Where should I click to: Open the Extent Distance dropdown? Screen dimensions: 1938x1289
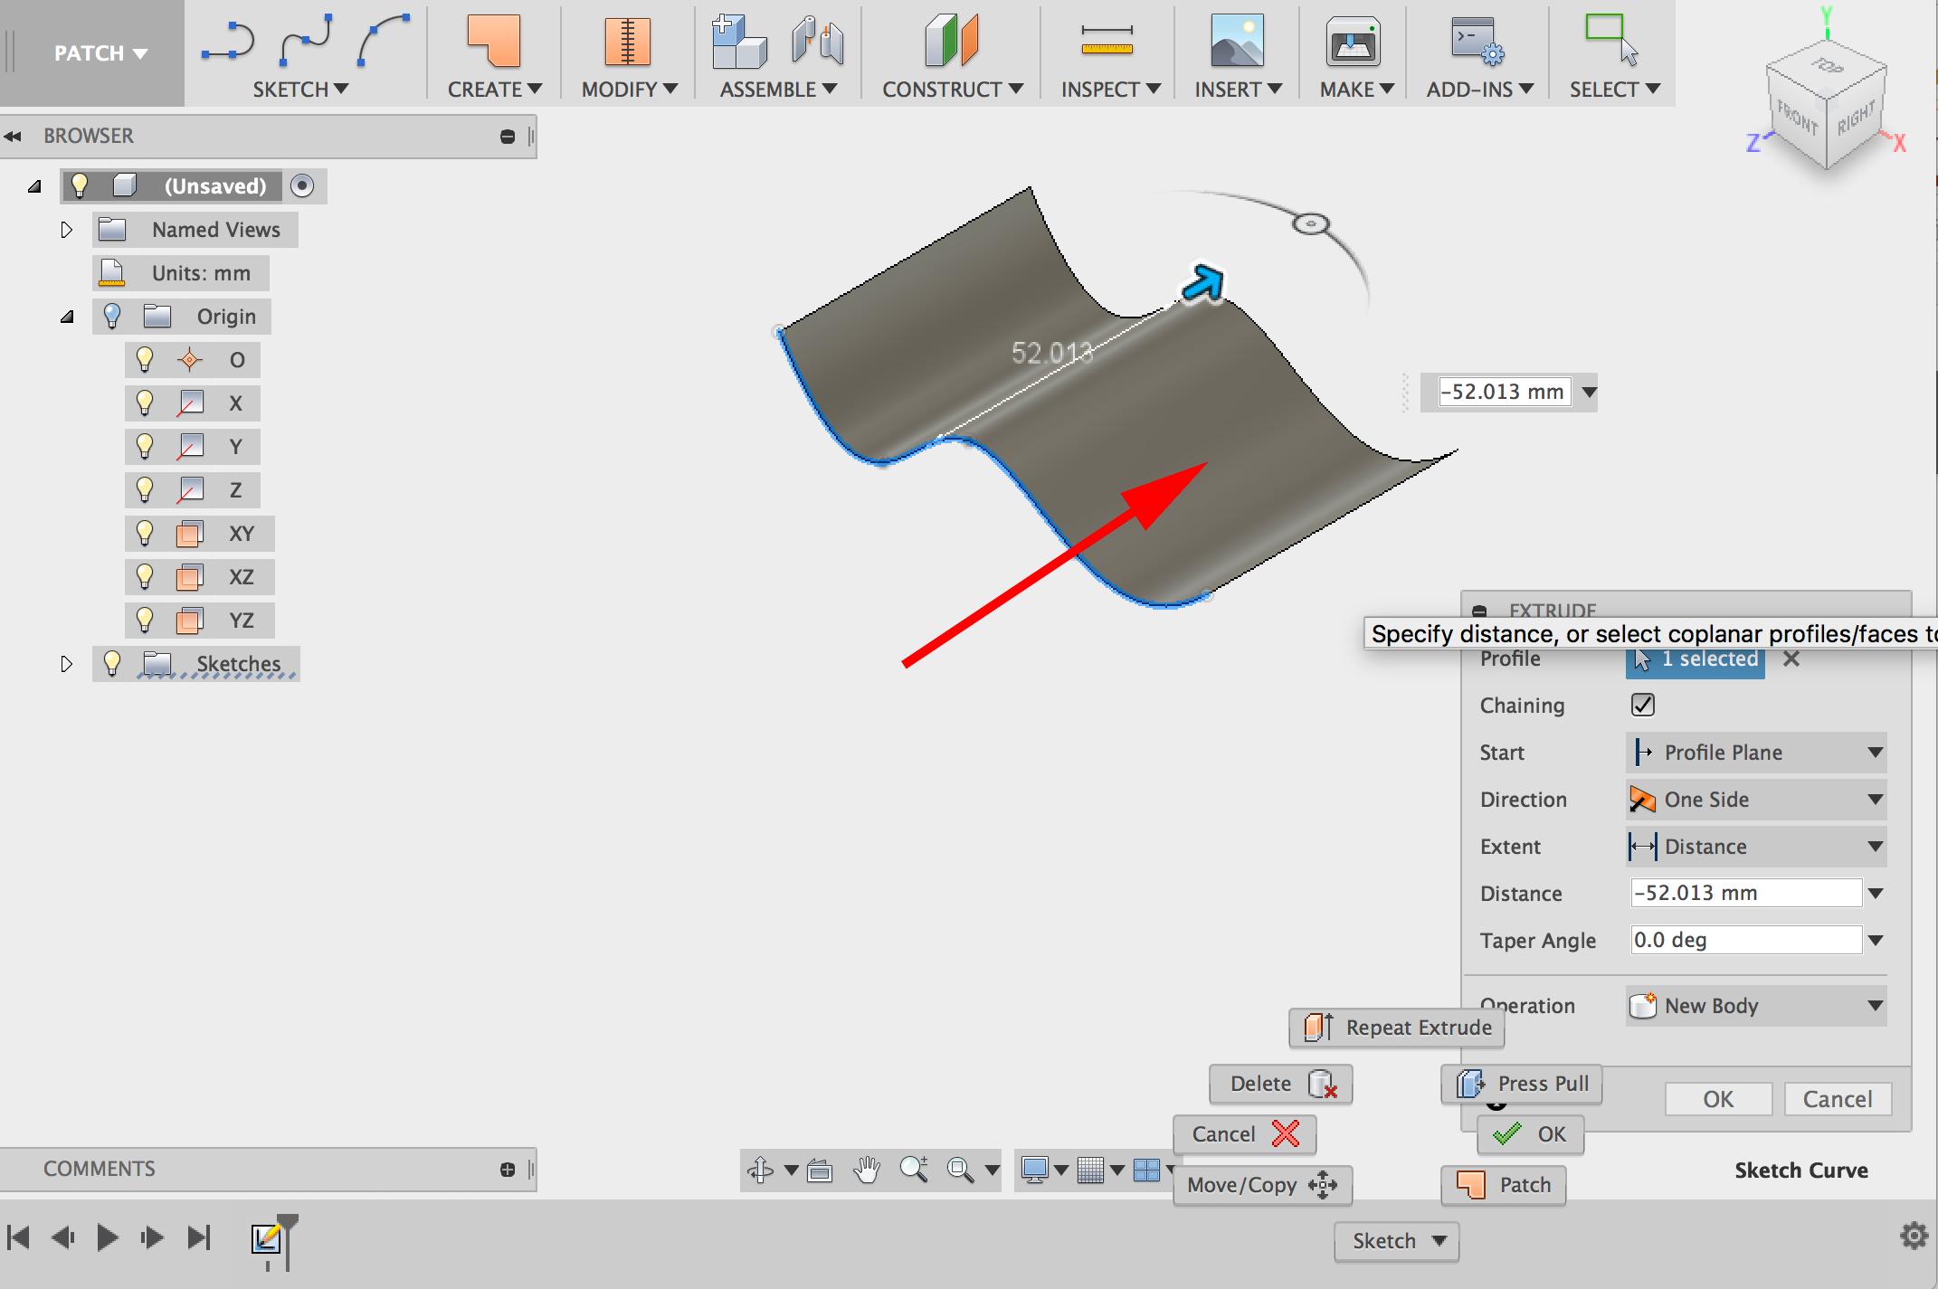point(1756,847)
